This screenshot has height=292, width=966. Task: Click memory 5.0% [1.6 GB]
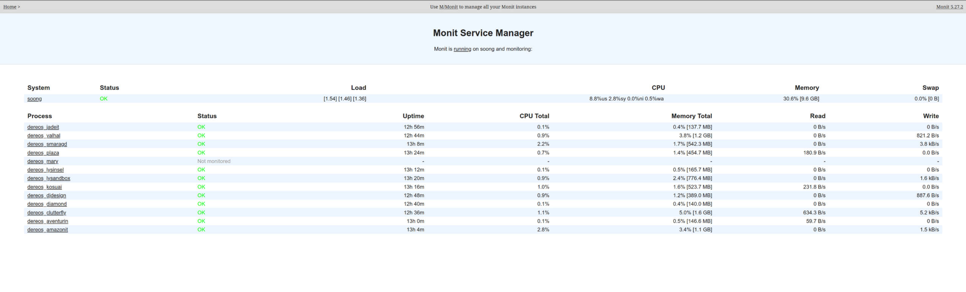pyautogui.click(x=695, y=212)
